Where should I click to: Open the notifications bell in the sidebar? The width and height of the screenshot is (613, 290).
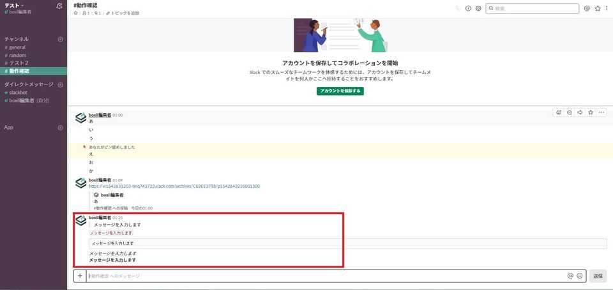point(59,6)
